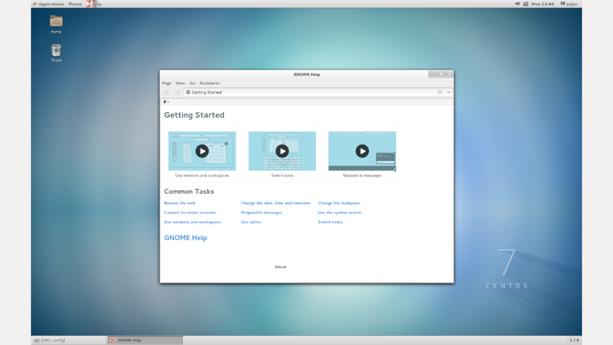Open the 'Change the wallpaper' link
Viewport: 613px width, 345px height.
coord(339,203)
